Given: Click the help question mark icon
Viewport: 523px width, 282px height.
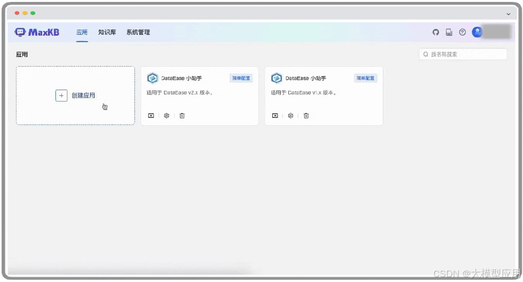Looking at the screenshot, I should [x=462, y=32].
